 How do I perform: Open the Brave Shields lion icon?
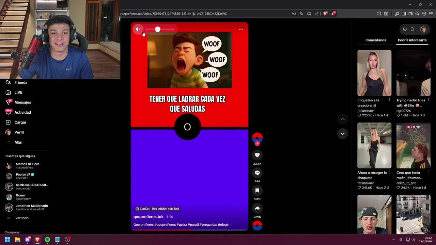(x=325, y=14)
